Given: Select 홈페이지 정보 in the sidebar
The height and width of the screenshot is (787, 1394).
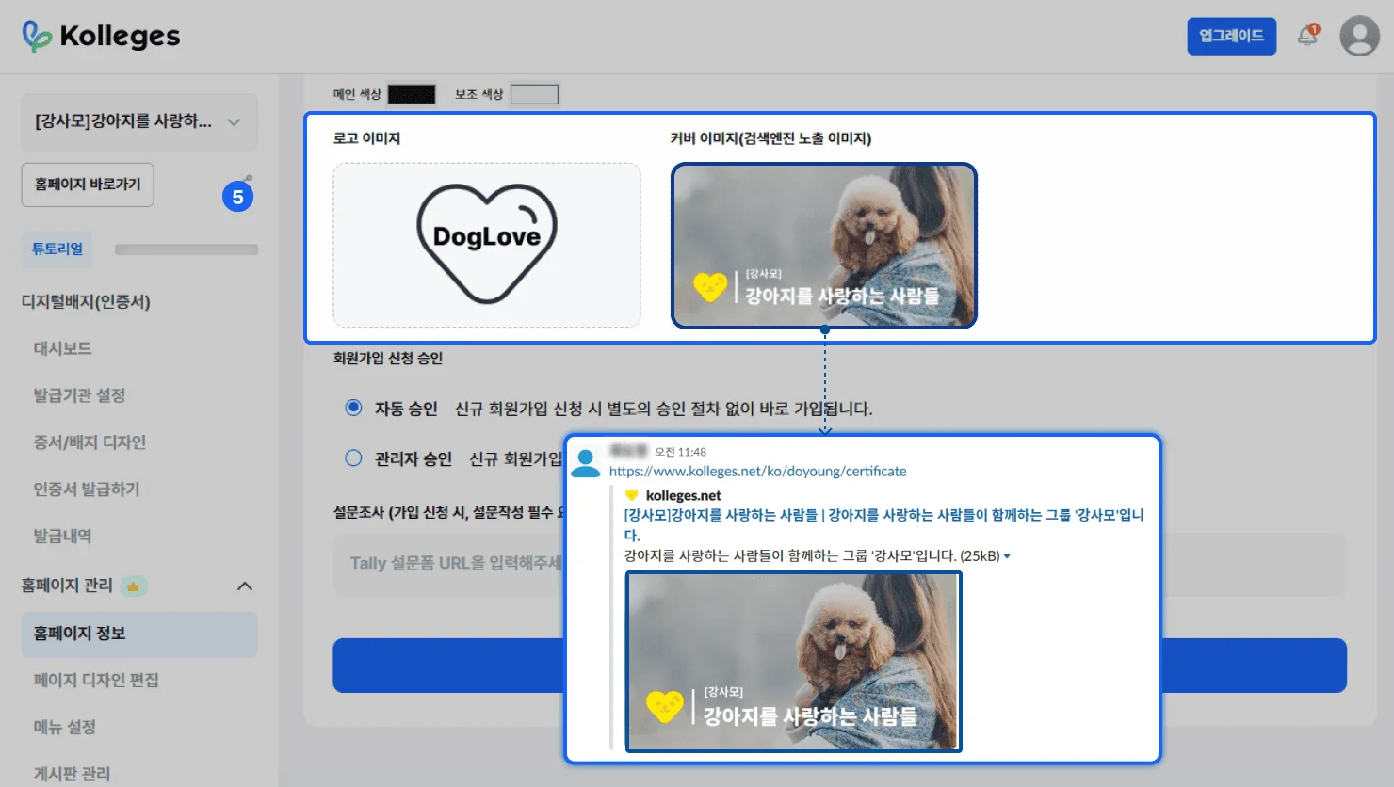Looking at the screenshot, I should point(139,634).
